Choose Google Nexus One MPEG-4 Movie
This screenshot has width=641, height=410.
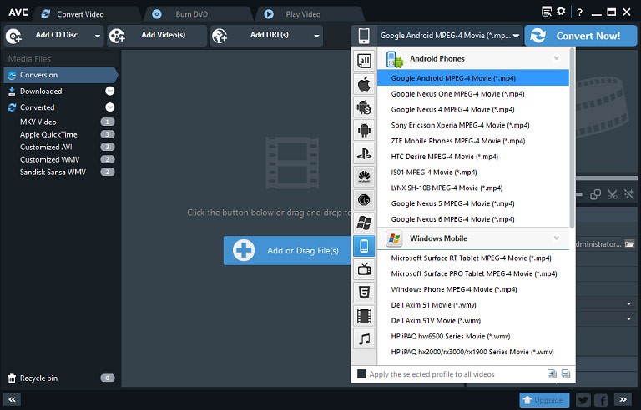472,94
